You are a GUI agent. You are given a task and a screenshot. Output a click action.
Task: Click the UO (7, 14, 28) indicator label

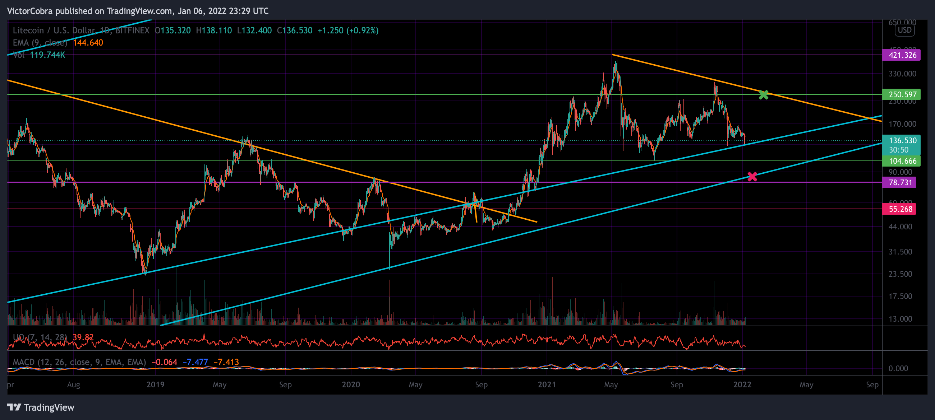[x=40, y=337]
